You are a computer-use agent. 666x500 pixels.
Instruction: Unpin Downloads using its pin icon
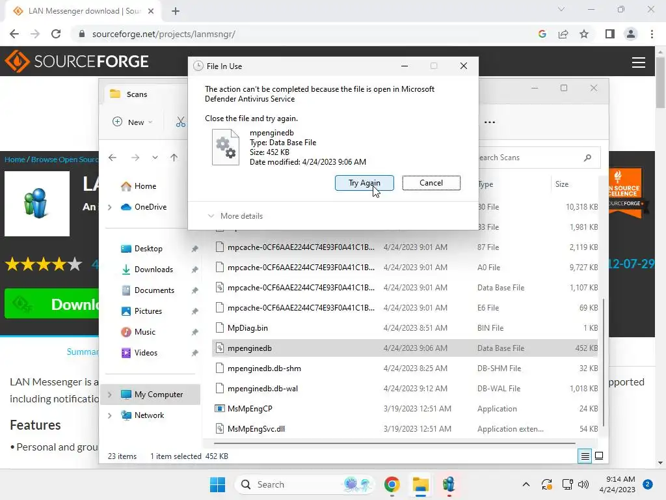tap(194, 270)
